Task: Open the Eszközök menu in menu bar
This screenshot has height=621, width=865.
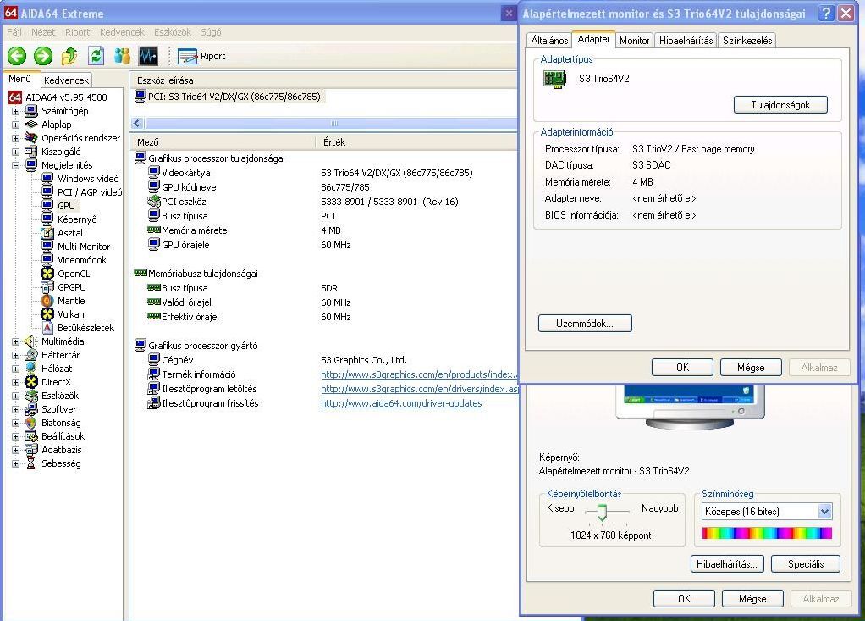Action: click(x=173, y=32)
